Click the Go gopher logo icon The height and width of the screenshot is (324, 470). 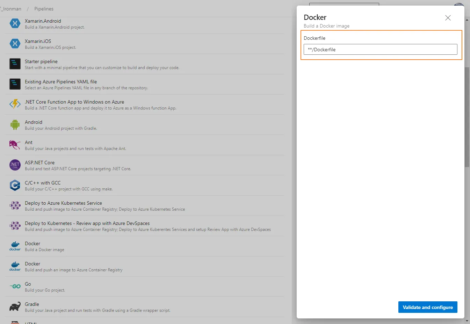click(15, 287)
